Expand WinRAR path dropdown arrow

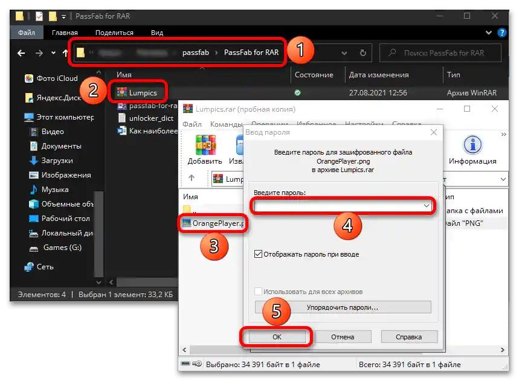pos(503,179)
